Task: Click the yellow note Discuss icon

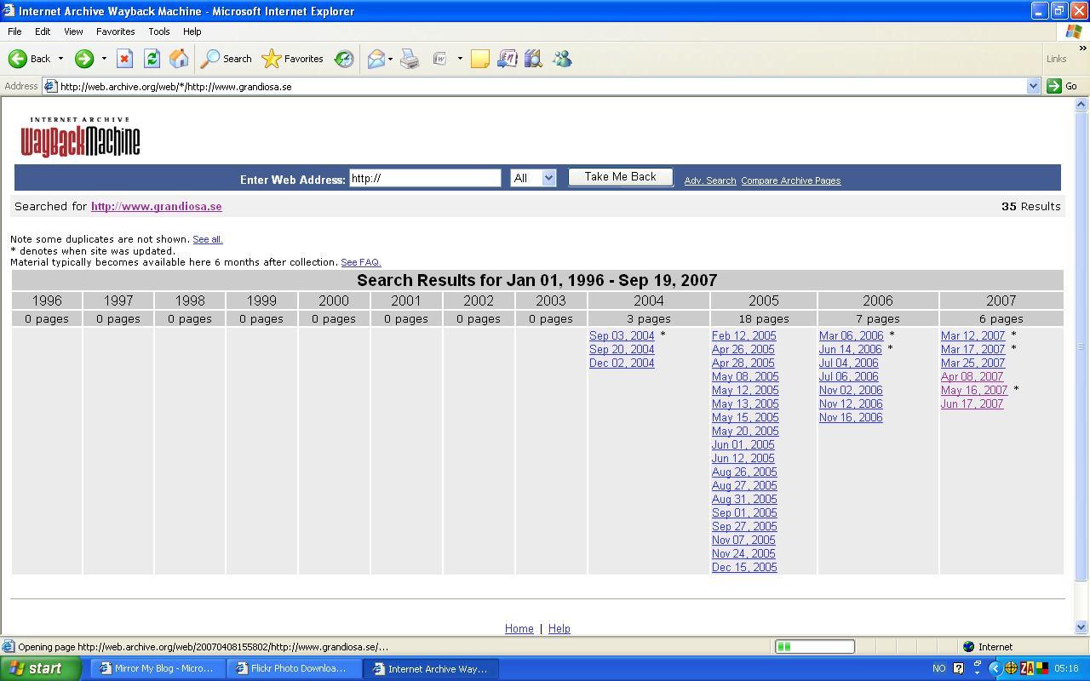Action: point(480,59)
